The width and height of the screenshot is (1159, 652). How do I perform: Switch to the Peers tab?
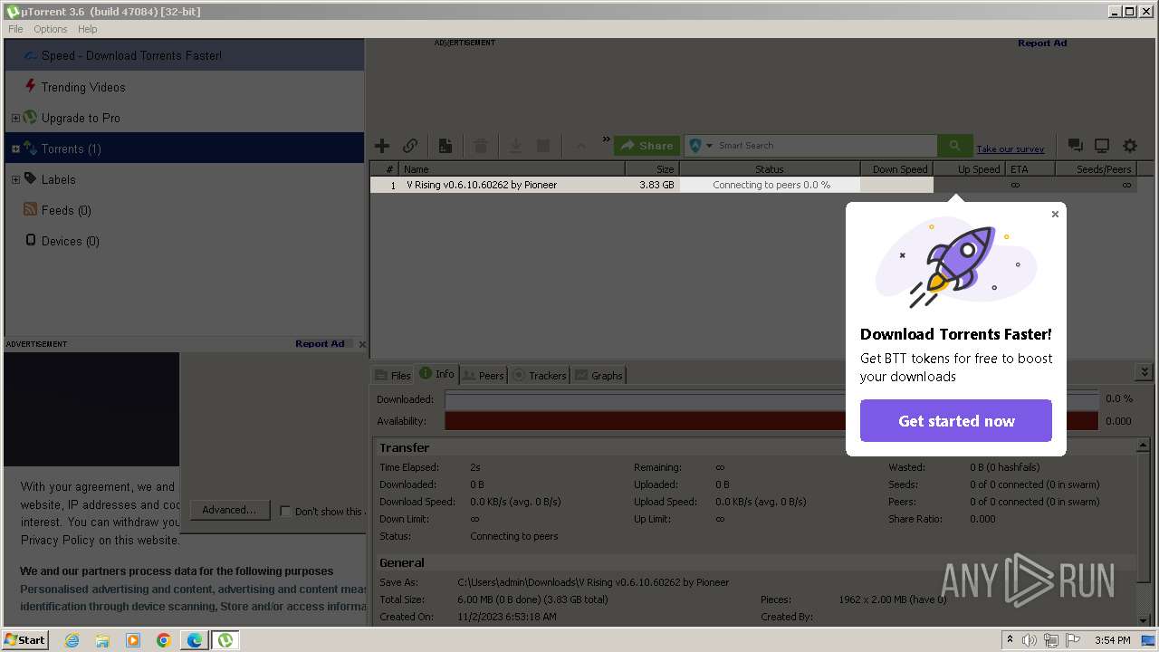point(484,375)
